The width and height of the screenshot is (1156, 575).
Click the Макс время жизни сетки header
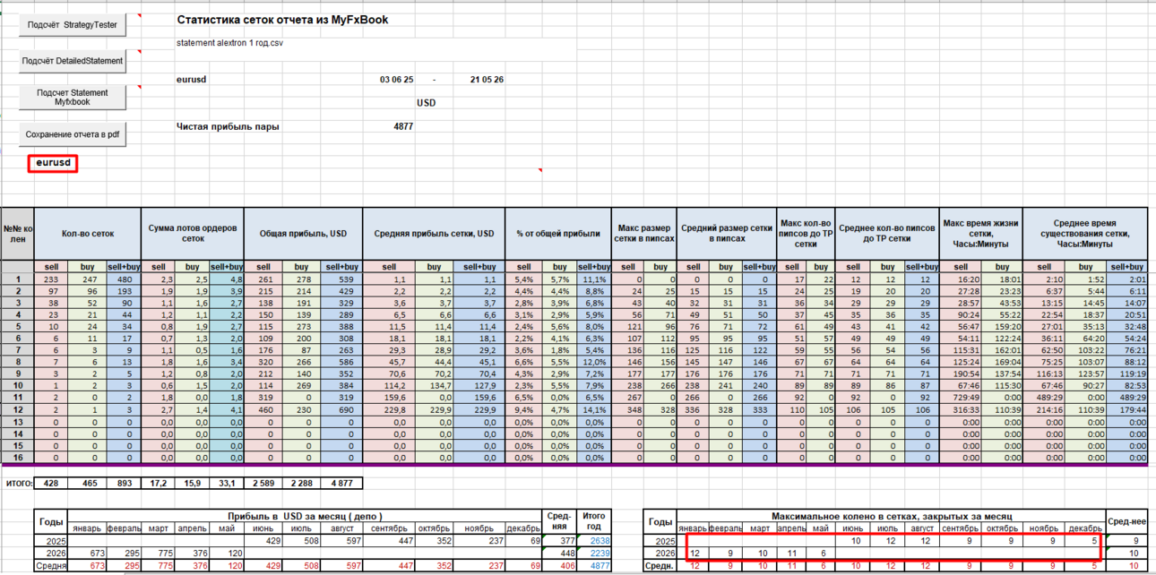point(980,234)
